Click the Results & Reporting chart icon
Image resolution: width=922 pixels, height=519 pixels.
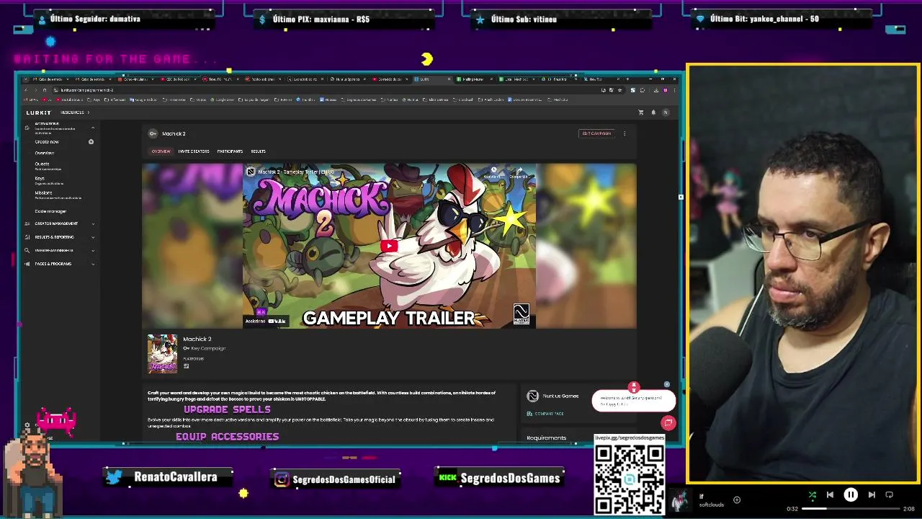[27, 237]
